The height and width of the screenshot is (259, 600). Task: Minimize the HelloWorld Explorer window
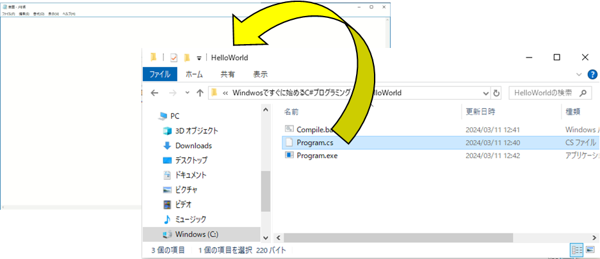pos(529,58)
